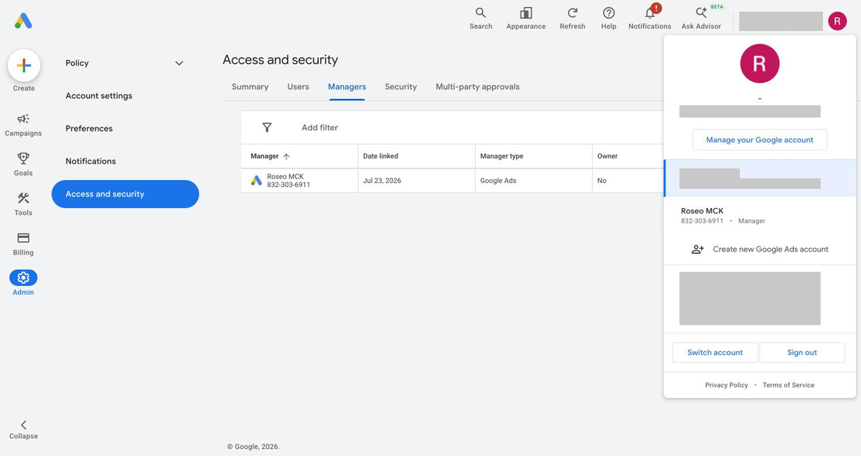The height and width of the screenshot is (456, 861).
Task: Switch to the Summary tab
Action: coord(250,87)
